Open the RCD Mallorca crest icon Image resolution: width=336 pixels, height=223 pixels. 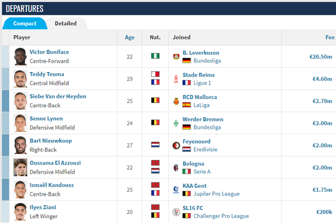[x=176, y=101]
